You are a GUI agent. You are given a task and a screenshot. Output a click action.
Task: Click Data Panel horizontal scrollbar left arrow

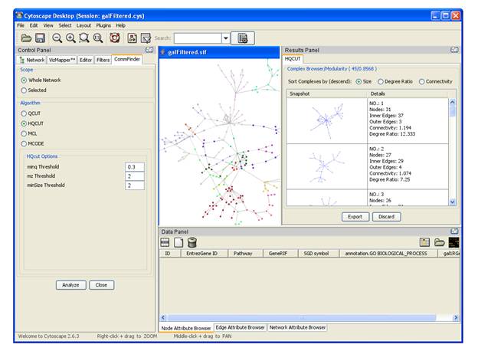tap(163, 318)
